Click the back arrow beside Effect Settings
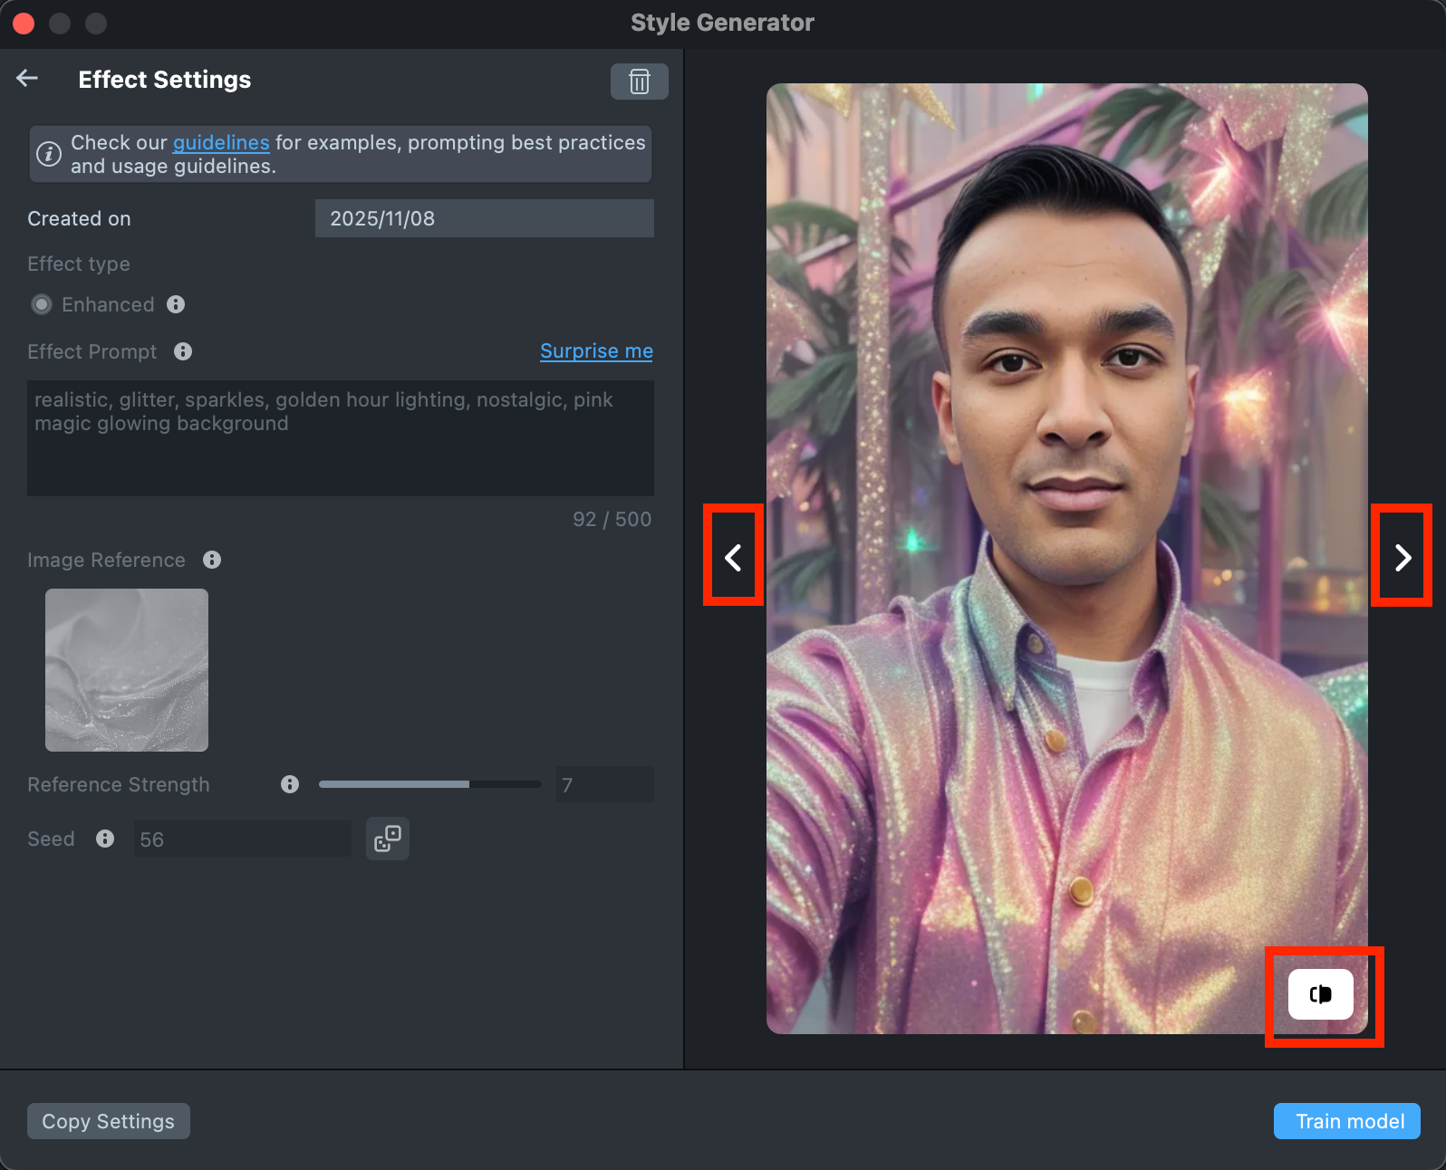Screen dimensions: 1446x1170 (x=27, y=79)
